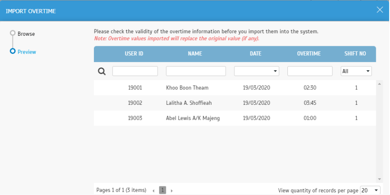The width and height of the screenshot is (390, 195).
Task: Sort by NAME column header
Action: tap(195, 53)
